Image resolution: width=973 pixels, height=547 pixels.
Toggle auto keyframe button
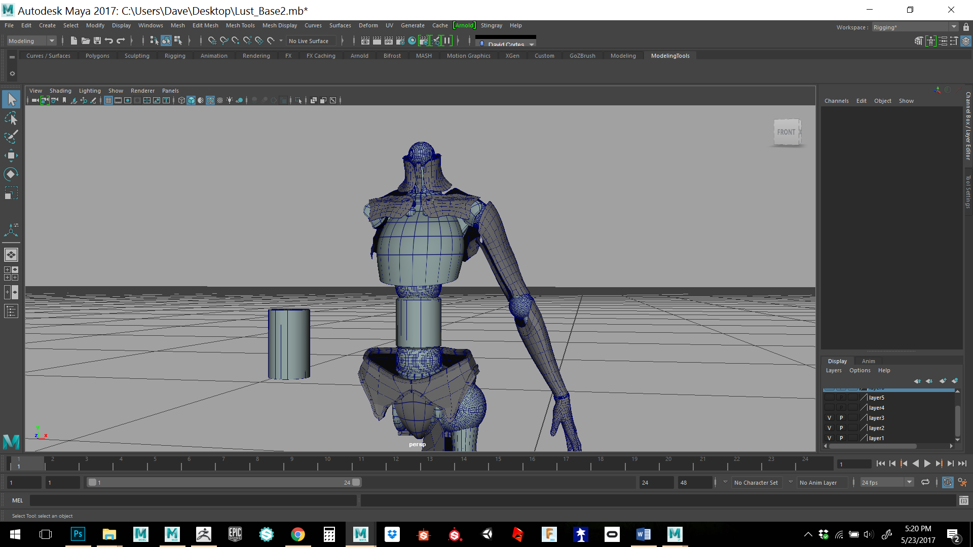pyautogui.click(x=948, y=482)
